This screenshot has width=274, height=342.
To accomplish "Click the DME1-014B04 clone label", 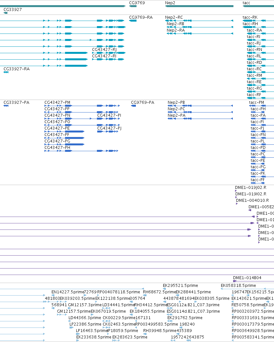I will (x=247, y=278).
